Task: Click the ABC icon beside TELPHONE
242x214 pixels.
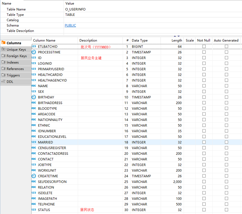Action: click(34, 204)
